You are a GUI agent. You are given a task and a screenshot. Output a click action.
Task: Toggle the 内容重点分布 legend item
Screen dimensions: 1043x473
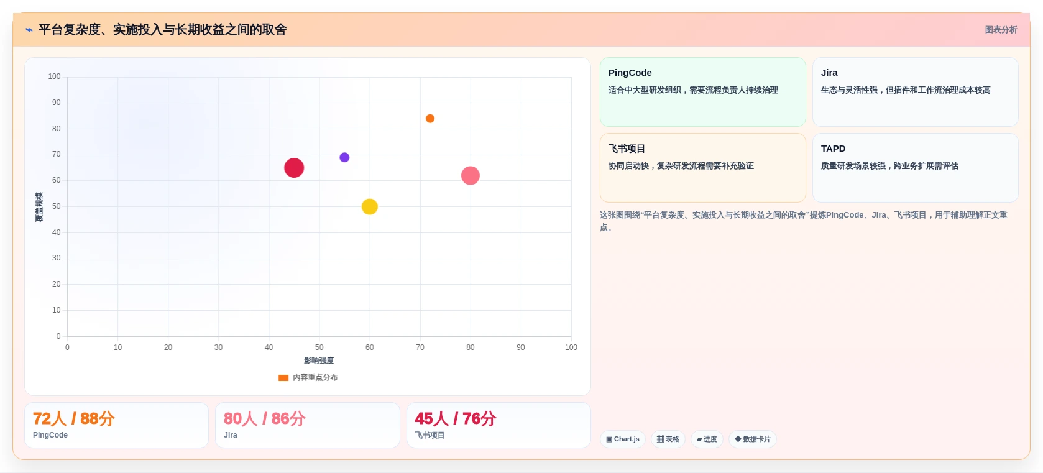click(308, 377)
